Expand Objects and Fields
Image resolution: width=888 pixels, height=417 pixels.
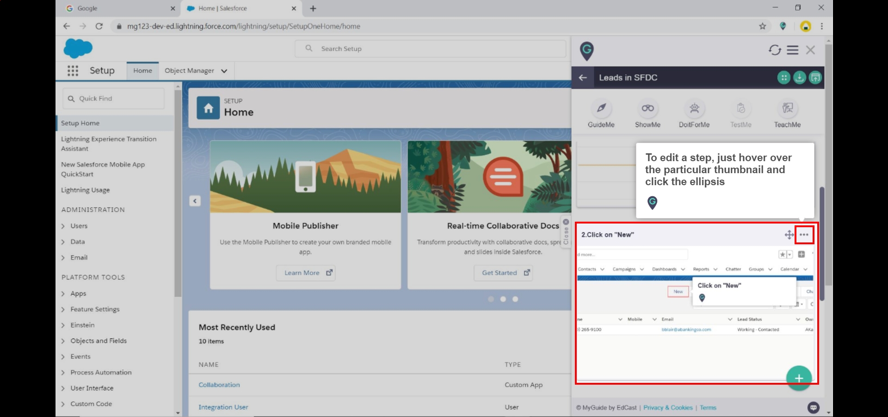(63, 341)
